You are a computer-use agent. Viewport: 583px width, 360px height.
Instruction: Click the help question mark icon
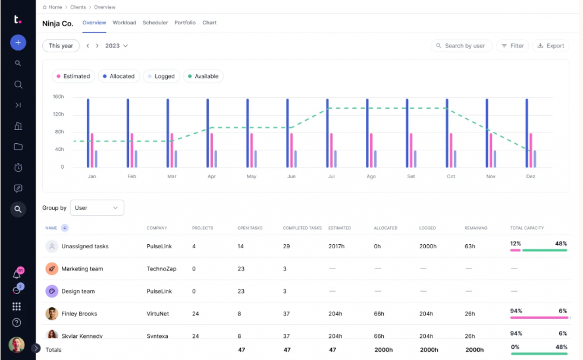pyautogui.click(x=18, y=323)
